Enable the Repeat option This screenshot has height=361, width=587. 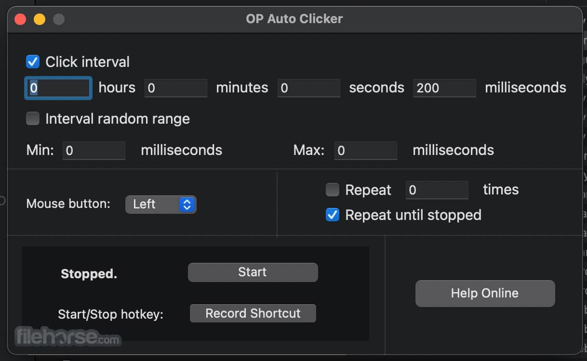click(x=332, y=190)
